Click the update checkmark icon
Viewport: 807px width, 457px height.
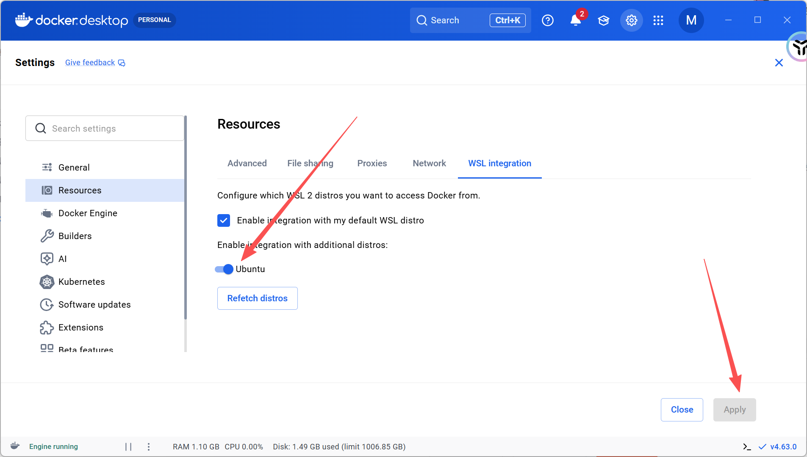click(762, 447)
